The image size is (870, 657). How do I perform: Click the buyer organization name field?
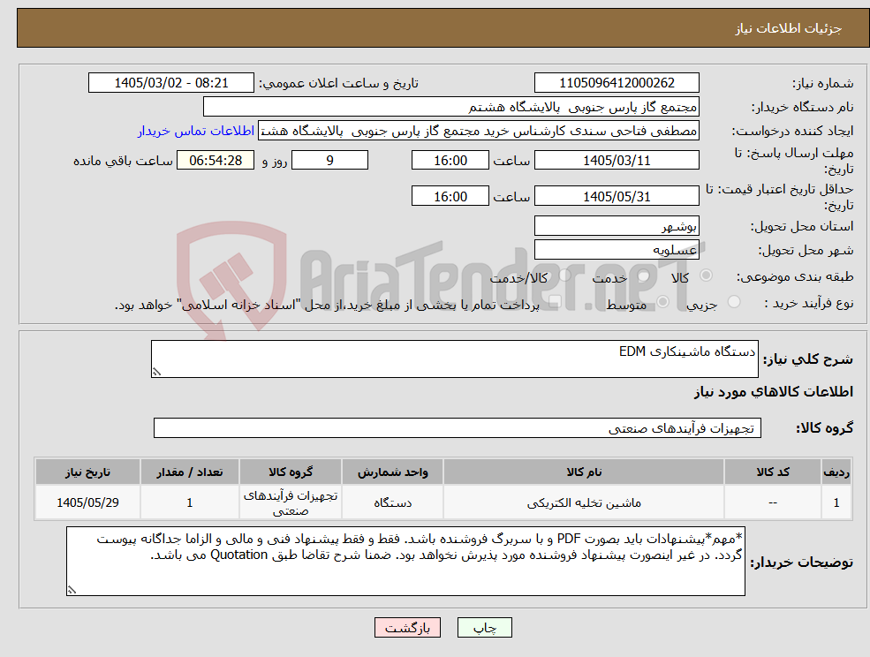tap(450, 107)
